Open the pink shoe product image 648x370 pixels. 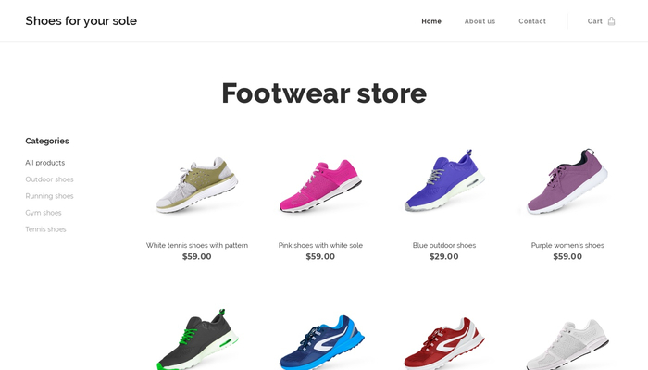320,186
